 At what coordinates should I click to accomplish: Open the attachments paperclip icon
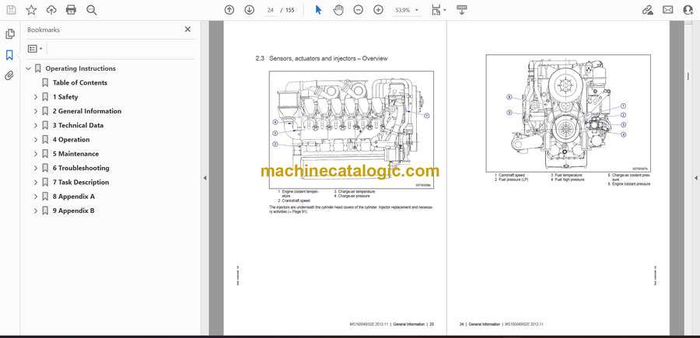(9, 75)
